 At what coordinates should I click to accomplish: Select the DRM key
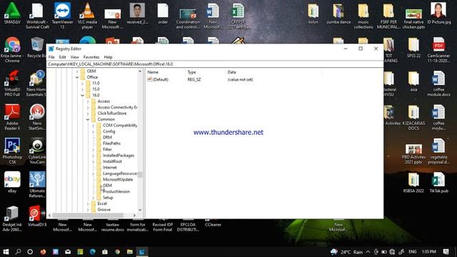107,137
